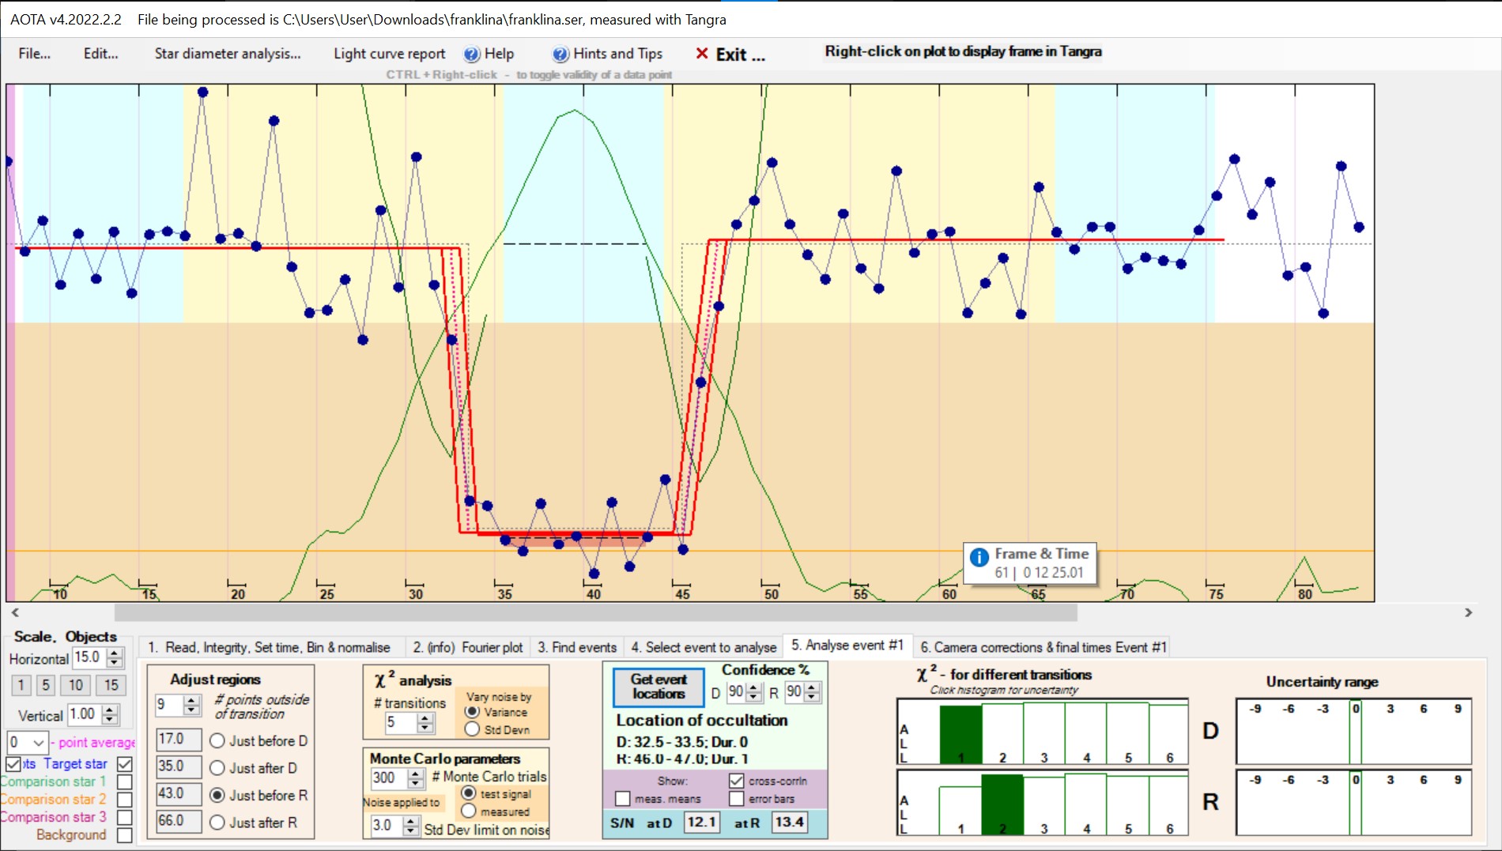The image size is (1502, 851).
Task: Enable Comparison star 2 checkbox
Action: [124, 800]
